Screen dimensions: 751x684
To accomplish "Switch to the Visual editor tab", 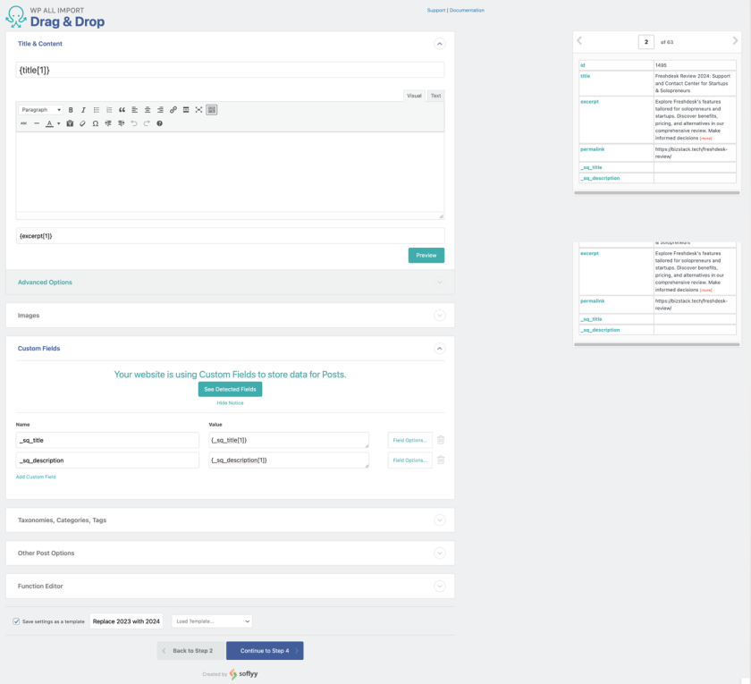I will (x=414, y=96).
